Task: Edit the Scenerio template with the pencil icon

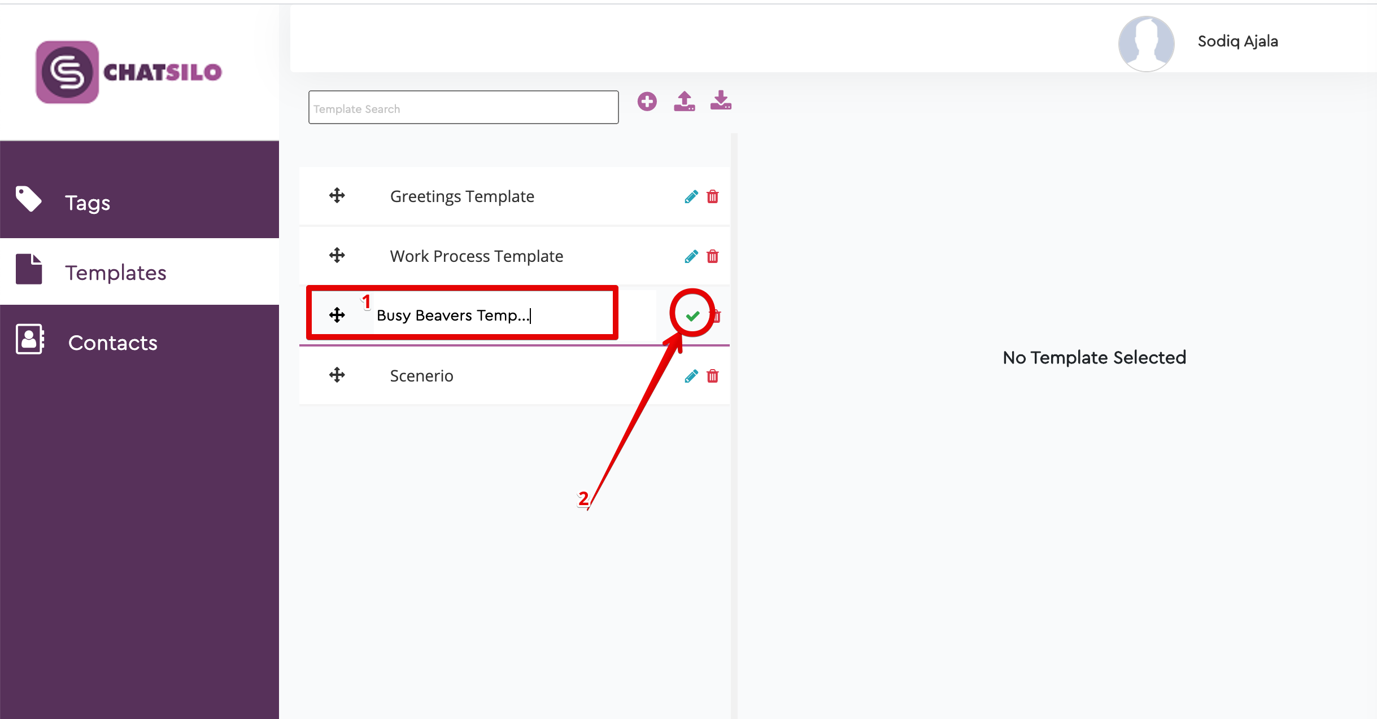Action: click(x=690, y=376)
